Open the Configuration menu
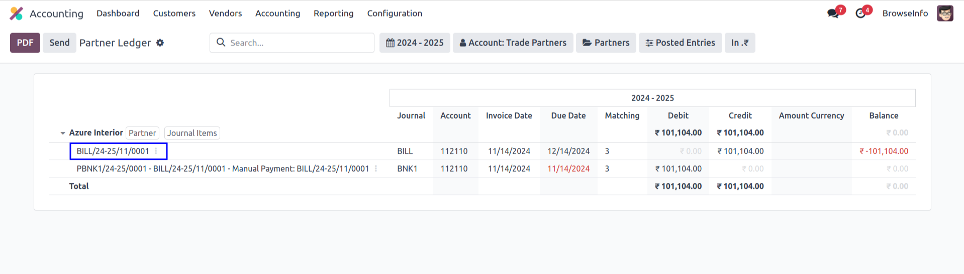 [x=395, y=14]
